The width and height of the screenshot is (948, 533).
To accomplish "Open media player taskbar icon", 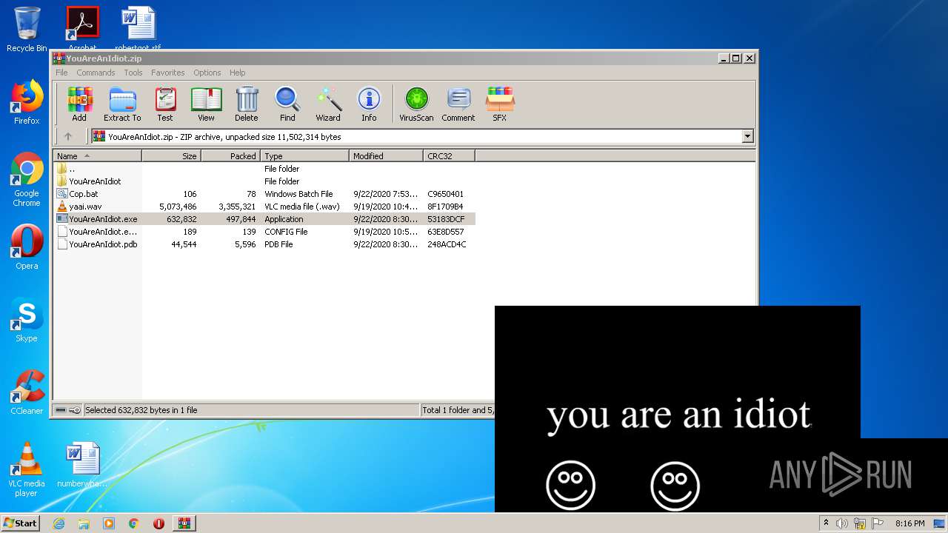I will [x=109, y=523].
